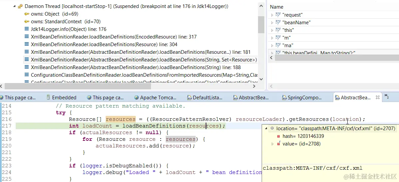Click the key icon beside owns: Object
The height and width of the screenshot is (182, 399).
pyautogui.click(x=27, y=14)
